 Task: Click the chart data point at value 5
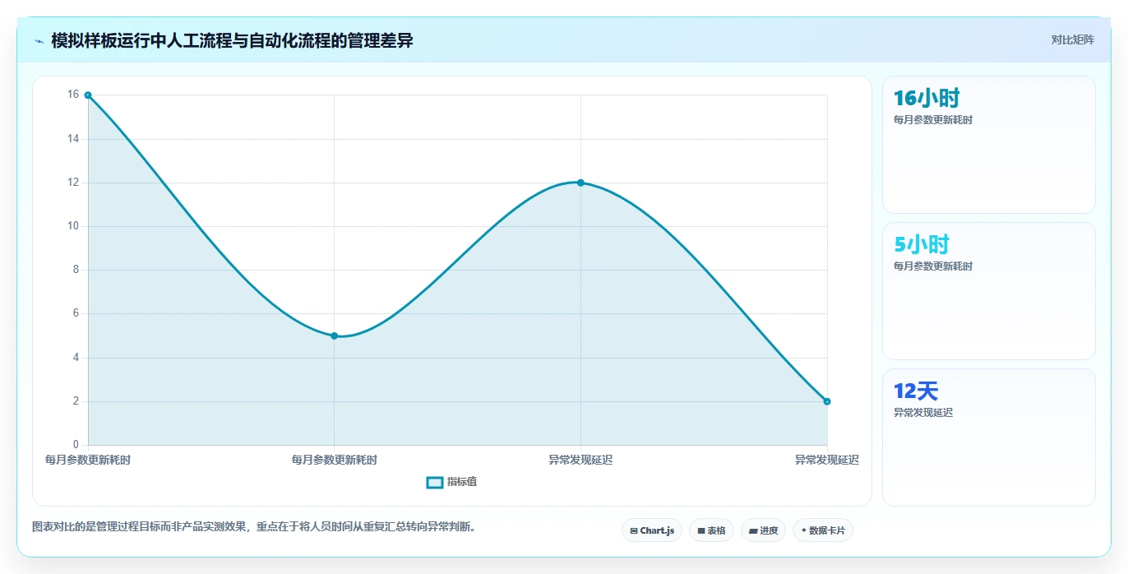coord(334,336)
